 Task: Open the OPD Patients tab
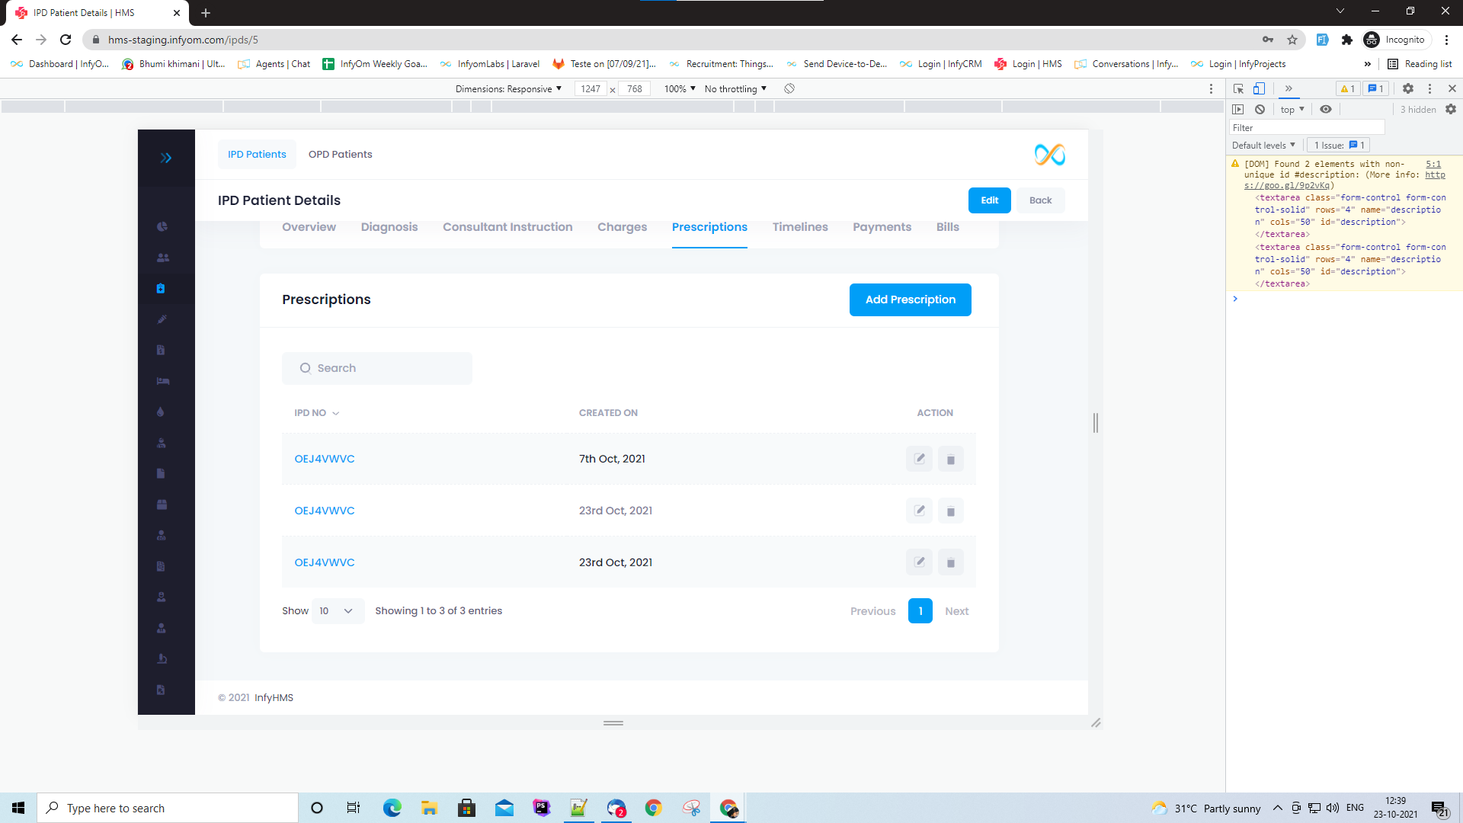pos(340,154)
